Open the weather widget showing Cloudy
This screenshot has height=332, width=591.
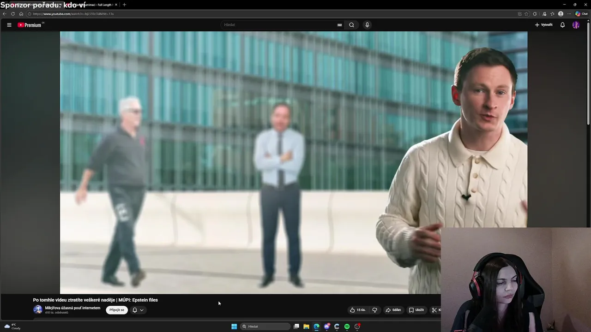12,326
